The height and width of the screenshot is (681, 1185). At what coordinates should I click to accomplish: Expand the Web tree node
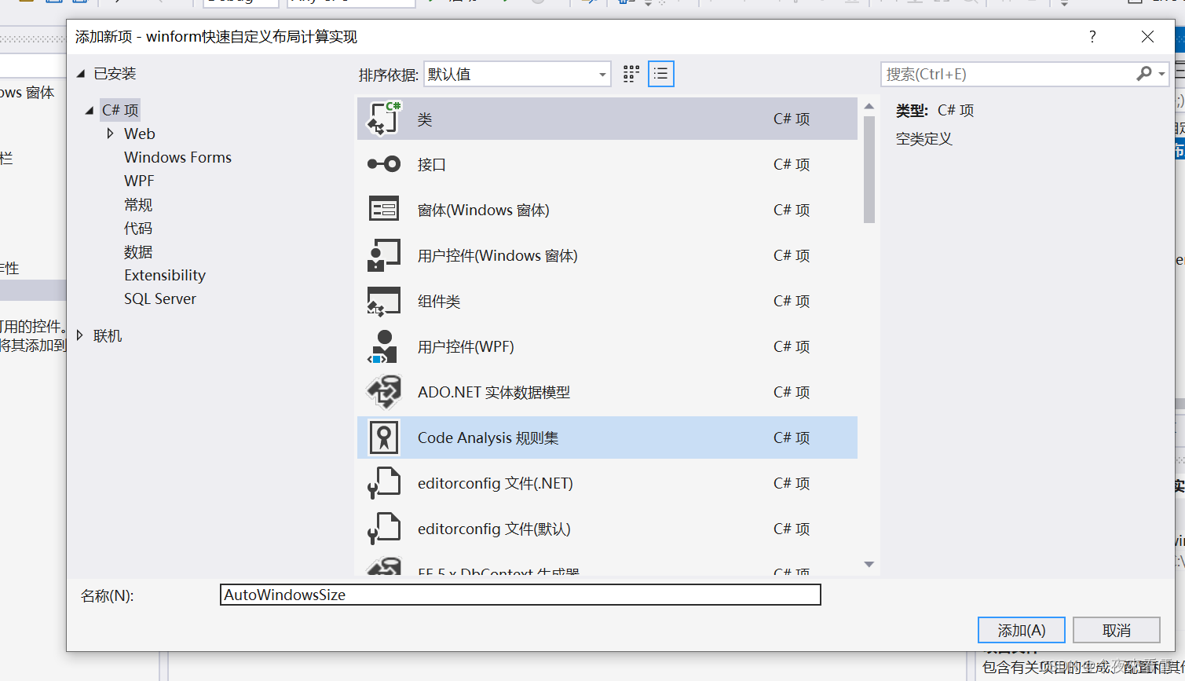click(x=110, y=134)
